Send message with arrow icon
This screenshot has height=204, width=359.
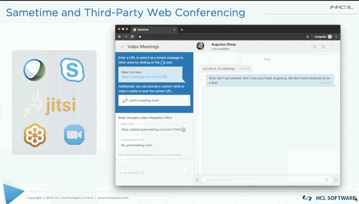(336, 180)
